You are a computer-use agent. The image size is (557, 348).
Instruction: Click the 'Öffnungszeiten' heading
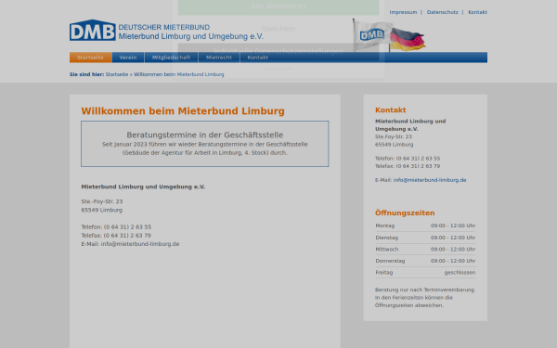pyautogui.click(x=405, y=213)
